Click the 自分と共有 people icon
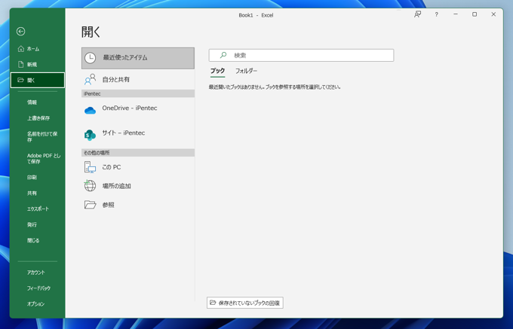 pyautogui.click(x=90, y=79)
